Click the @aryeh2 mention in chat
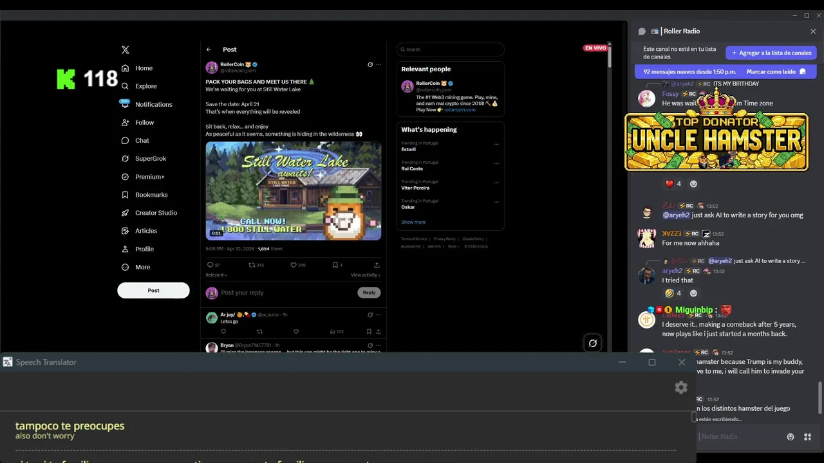824x463 pixels. pyautogui.click(x=676, y=215)
